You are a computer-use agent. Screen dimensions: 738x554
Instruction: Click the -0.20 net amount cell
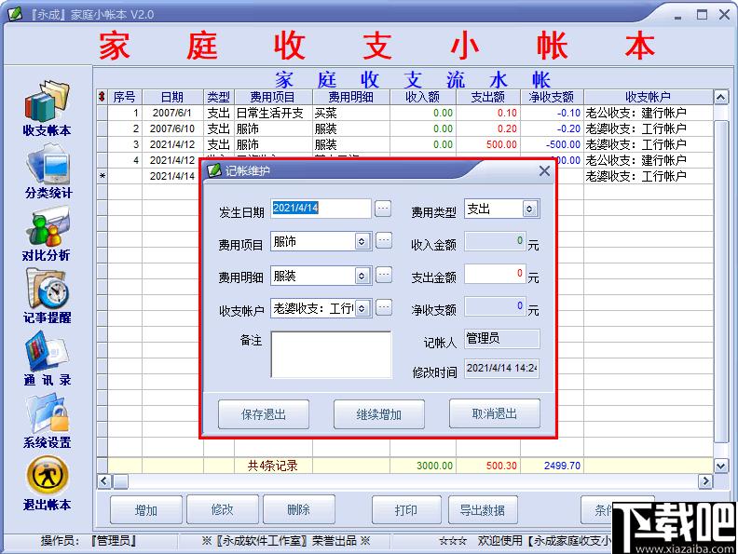[x=552, y=128]
